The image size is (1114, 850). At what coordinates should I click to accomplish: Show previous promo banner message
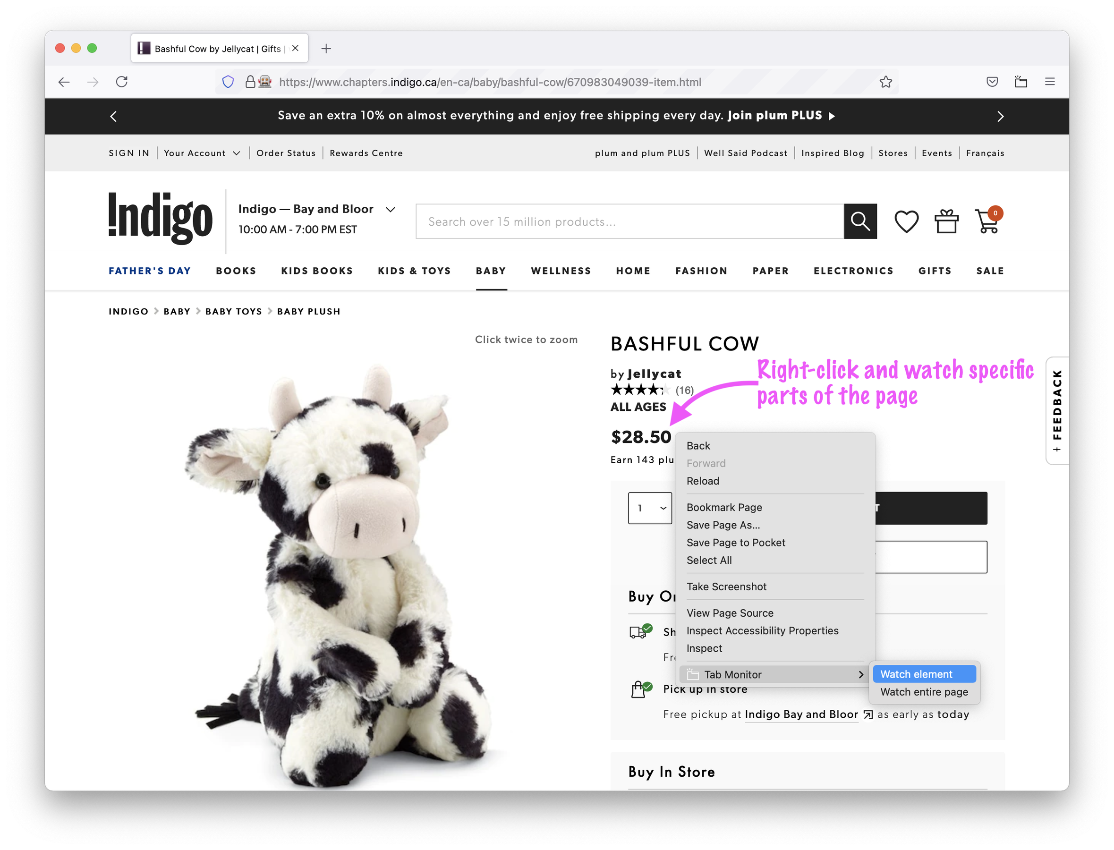pos(113,116)
